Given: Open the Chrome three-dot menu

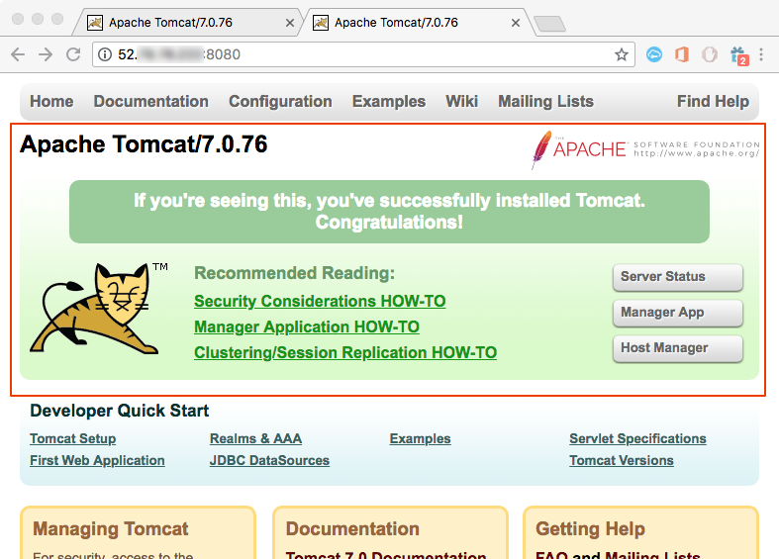Looking at the screenshot, I should coord(761,54).
